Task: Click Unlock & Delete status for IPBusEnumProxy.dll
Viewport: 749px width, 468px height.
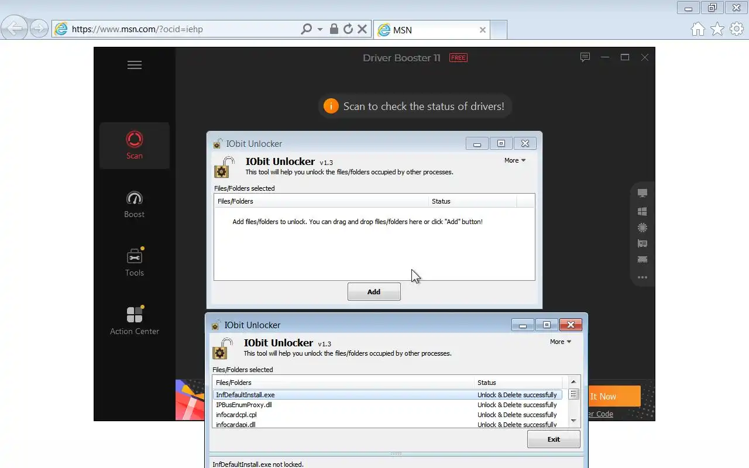Action: pos(517,405)
